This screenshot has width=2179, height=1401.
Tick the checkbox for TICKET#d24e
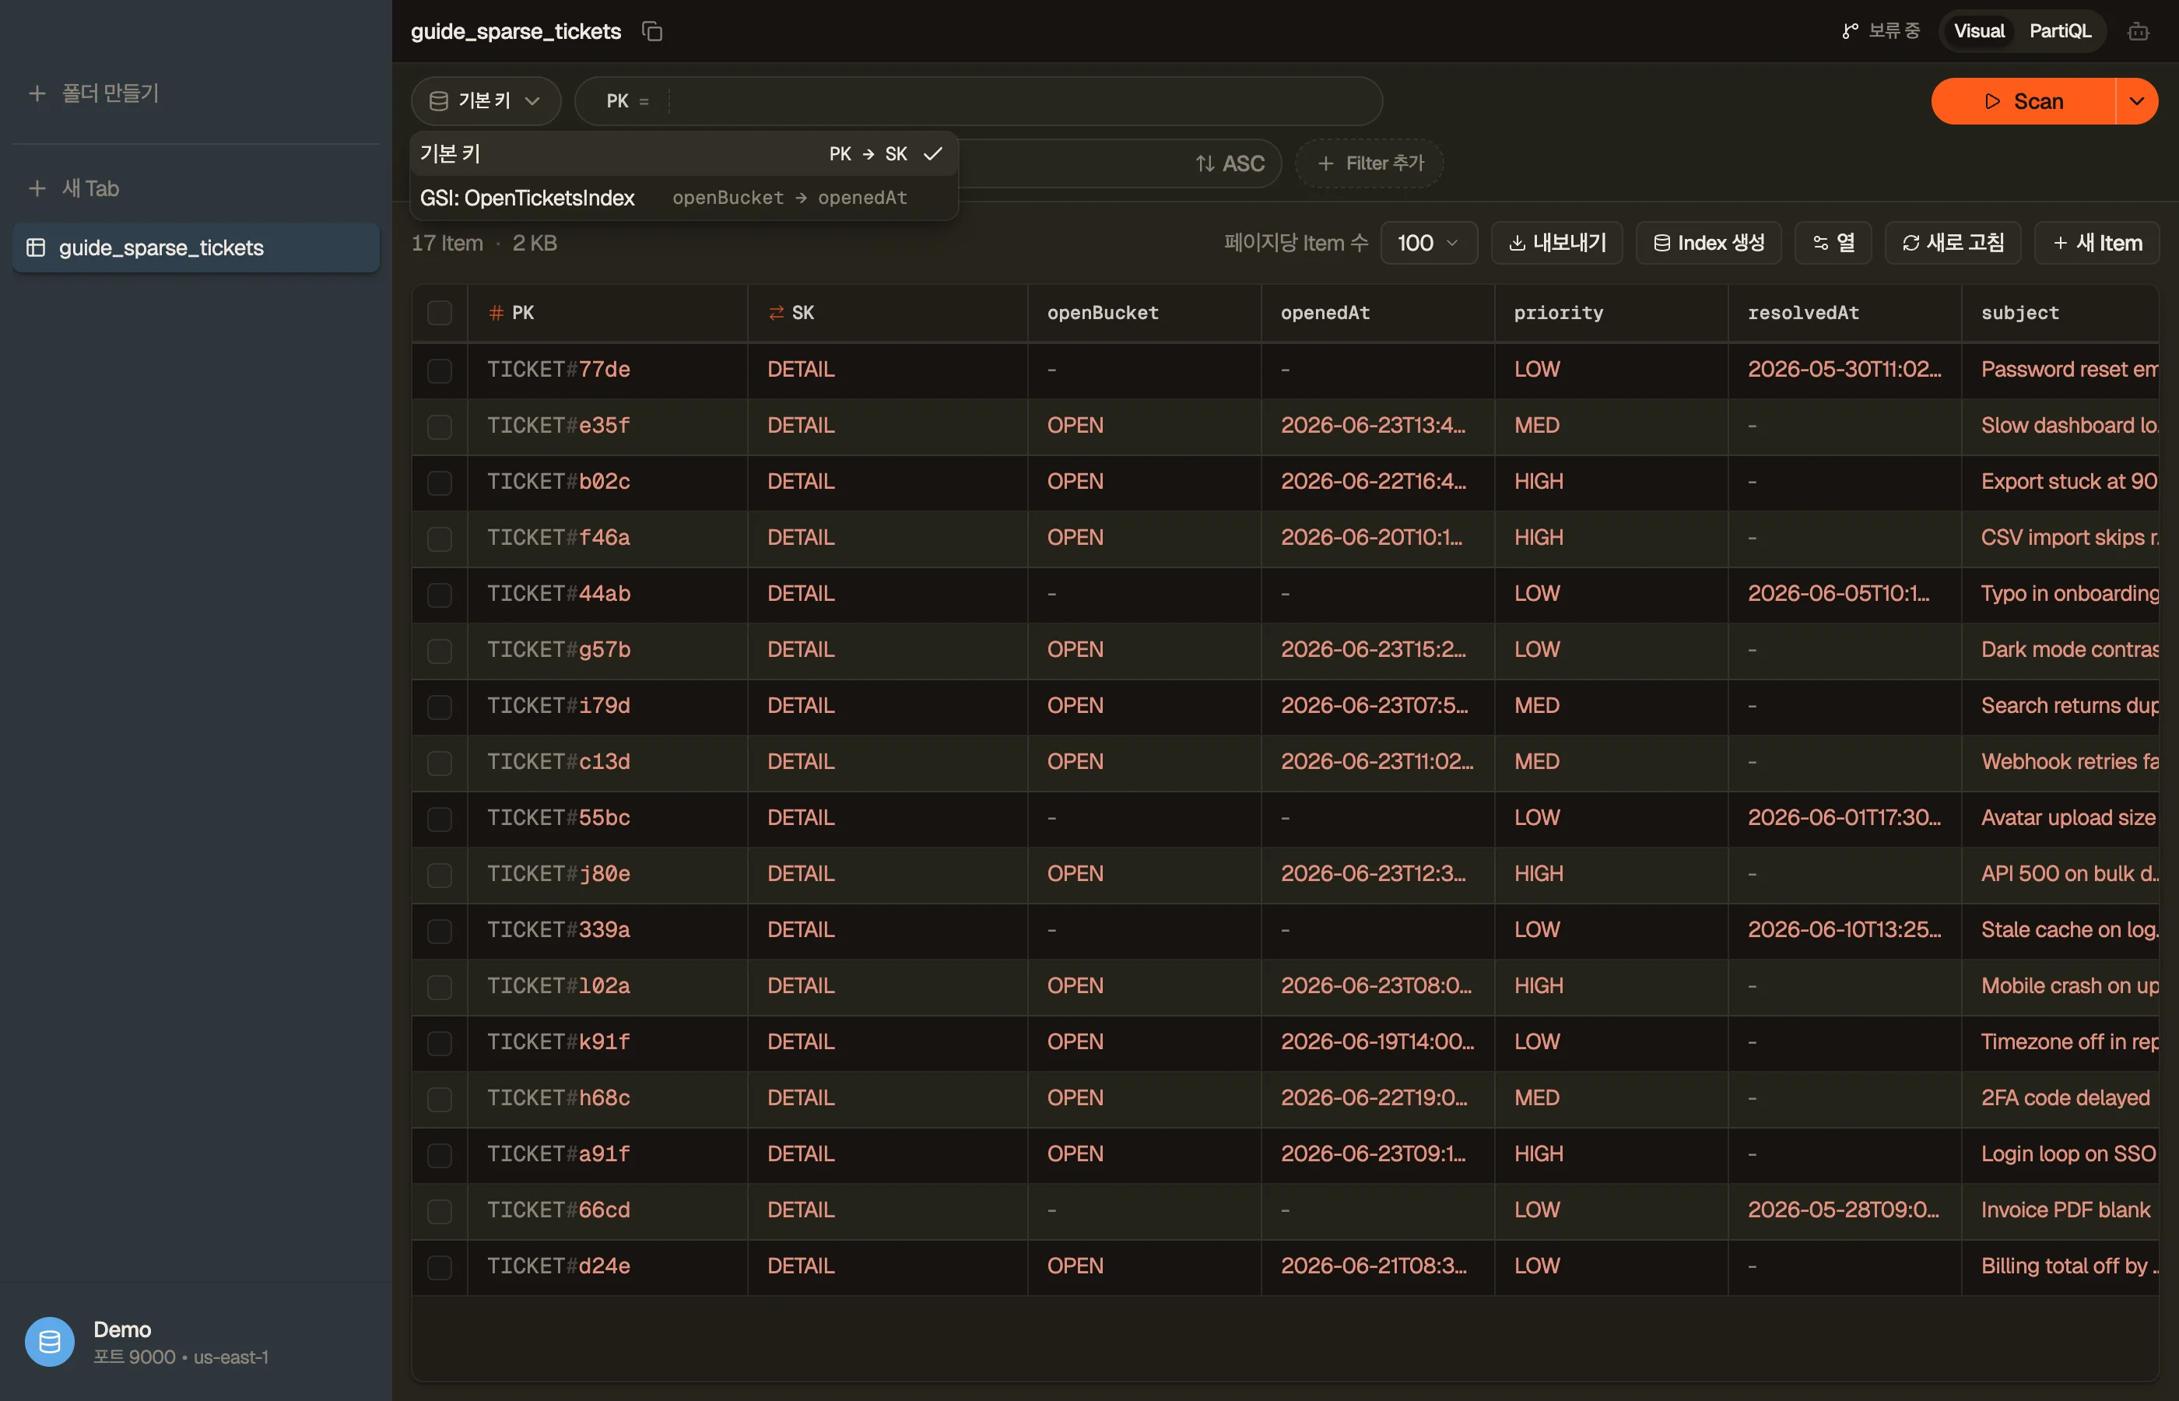pos(439,1266)
